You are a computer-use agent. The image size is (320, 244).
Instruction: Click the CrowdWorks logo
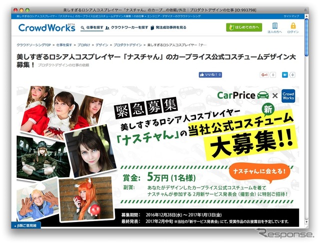point(46,27)
